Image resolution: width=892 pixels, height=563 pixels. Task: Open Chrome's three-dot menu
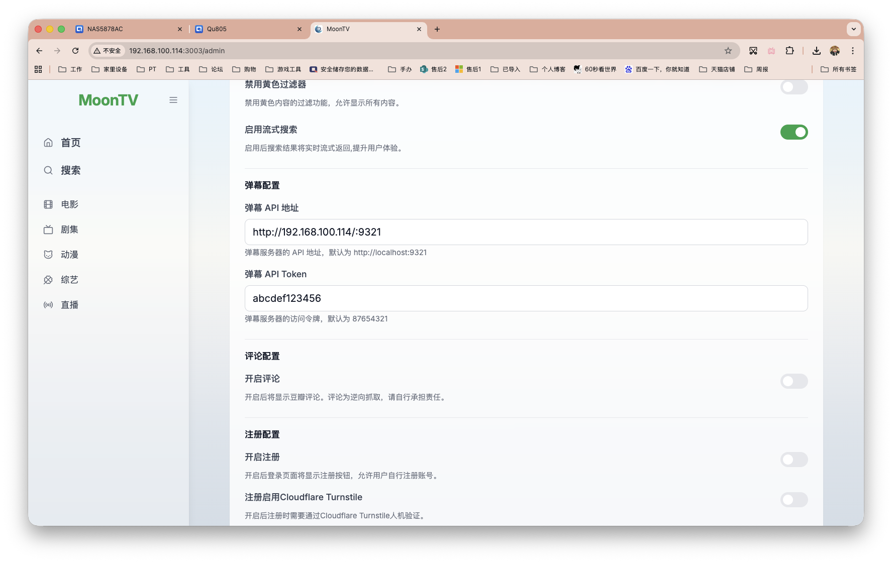(852, 51)
